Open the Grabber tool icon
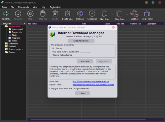This screenshot has height=122, width=165. point(134,14)
